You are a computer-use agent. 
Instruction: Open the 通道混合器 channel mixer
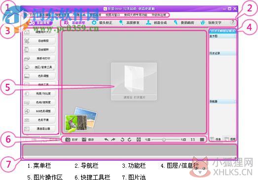pyautogui.click(x=39, y=129)
